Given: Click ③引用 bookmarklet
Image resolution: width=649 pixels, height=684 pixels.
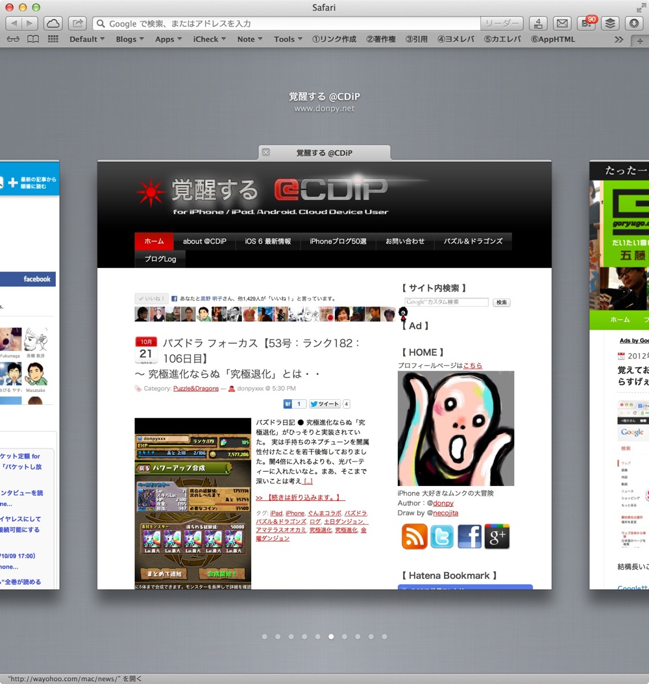Looking at the screenshot, I should tap(416, 39).
